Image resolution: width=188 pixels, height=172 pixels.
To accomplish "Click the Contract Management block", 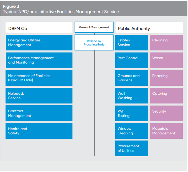I will (x=39, y=113).
